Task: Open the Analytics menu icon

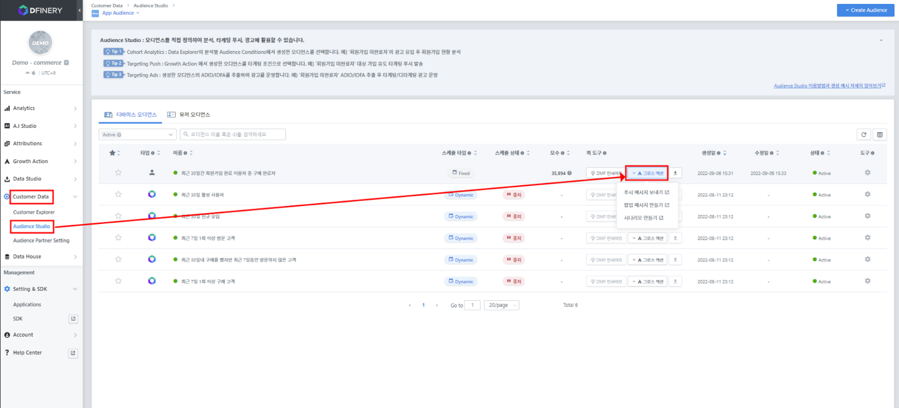Action: pyautogui.click(x=7, y=108)
